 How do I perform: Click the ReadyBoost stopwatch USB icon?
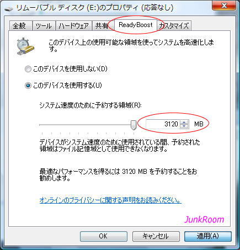[x=25, y=46]
